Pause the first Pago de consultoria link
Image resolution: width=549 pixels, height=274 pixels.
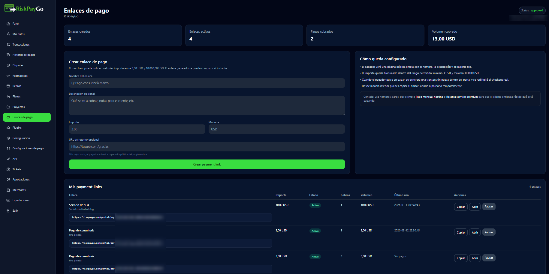(x=489, y=232)
